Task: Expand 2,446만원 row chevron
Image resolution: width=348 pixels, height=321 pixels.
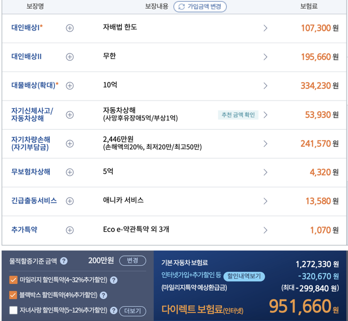Action: pyautogui.click(x=265, y=144)
